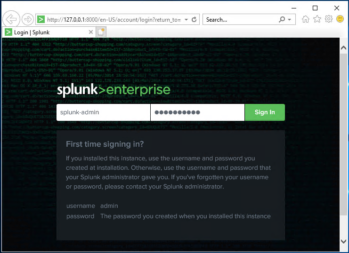Image resolution: width=349 pixels, height=253 pixels.
Task: Click the default username value 'admin'
Action: click(x=109, y=206)
